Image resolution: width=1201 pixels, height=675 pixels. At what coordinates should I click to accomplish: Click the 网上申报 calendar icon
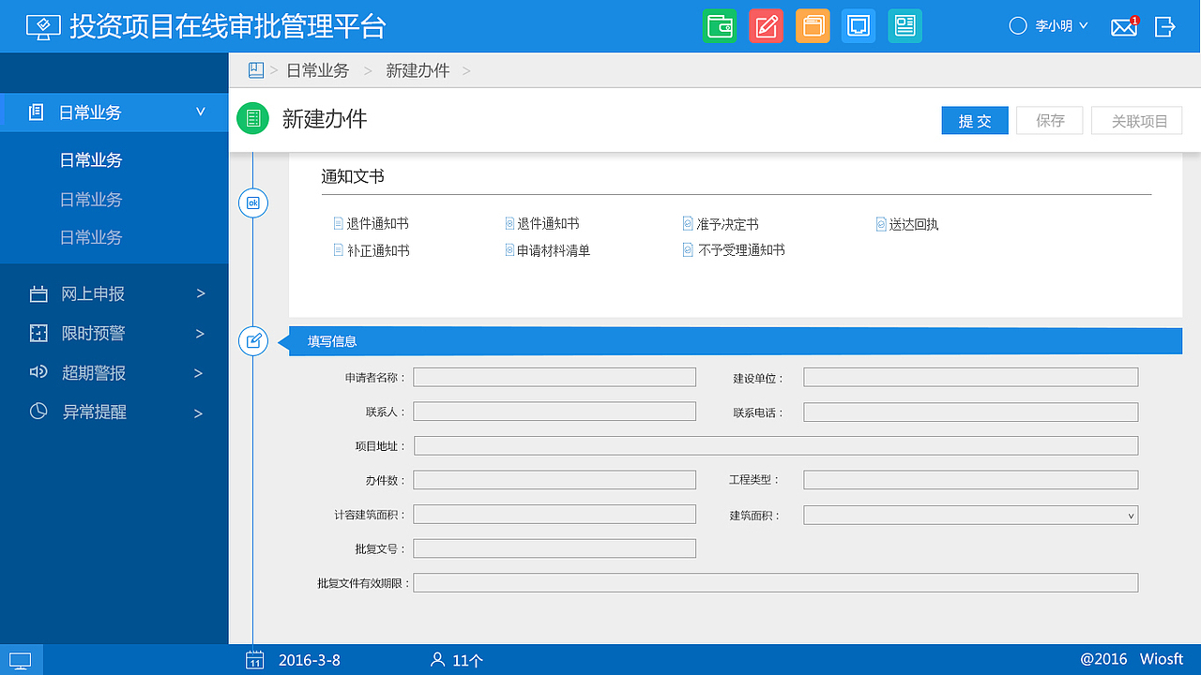point(38,294)
